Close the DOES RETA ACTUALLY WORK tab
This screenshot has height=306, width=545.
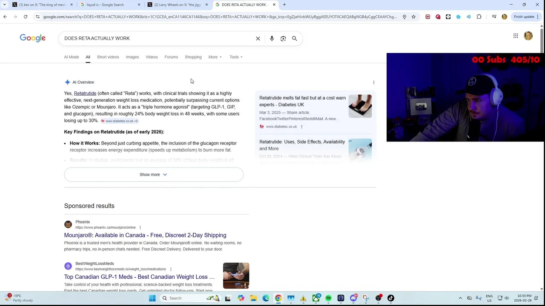(274, 5)
